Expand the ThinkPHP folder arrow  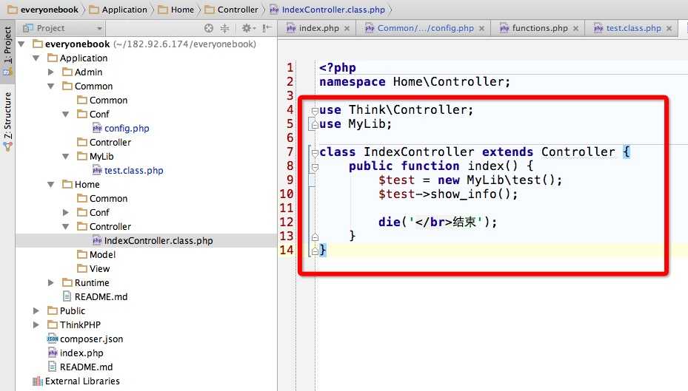click(x=36, y=325)
